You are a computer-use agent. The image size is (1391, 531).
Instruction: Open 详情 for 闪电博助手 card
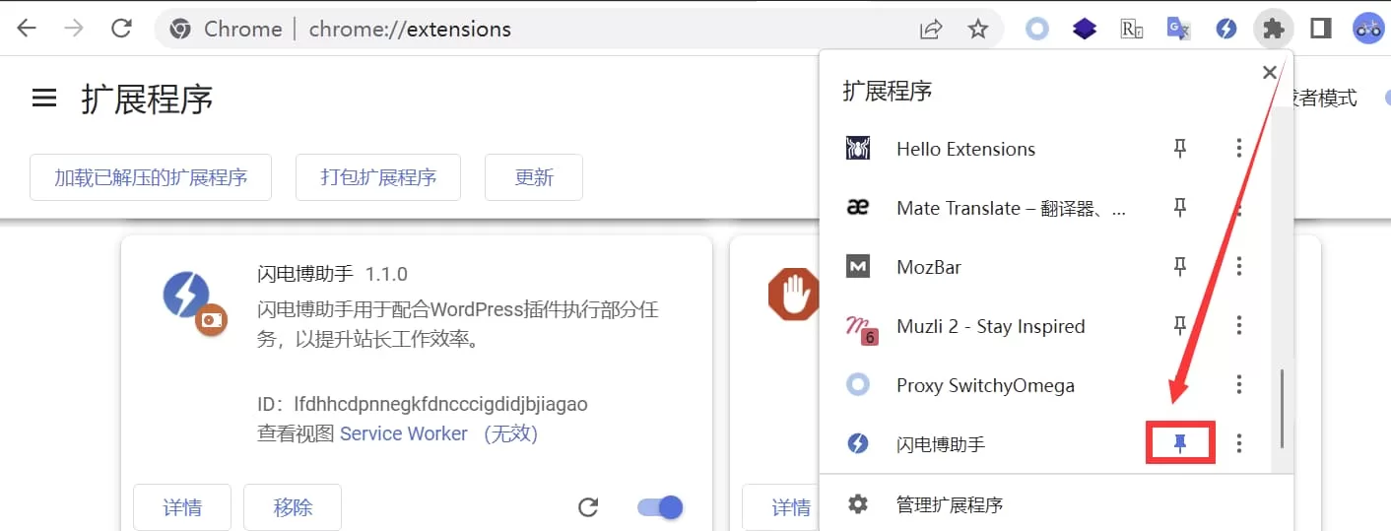182,507
